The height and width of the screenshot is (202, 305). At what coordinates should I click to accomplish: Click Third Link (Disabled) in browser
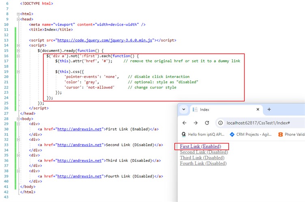[202, 158]
